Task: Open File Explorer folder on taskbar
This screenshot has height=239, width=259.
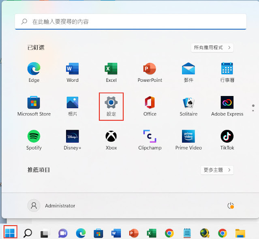Action: point(240,233)
